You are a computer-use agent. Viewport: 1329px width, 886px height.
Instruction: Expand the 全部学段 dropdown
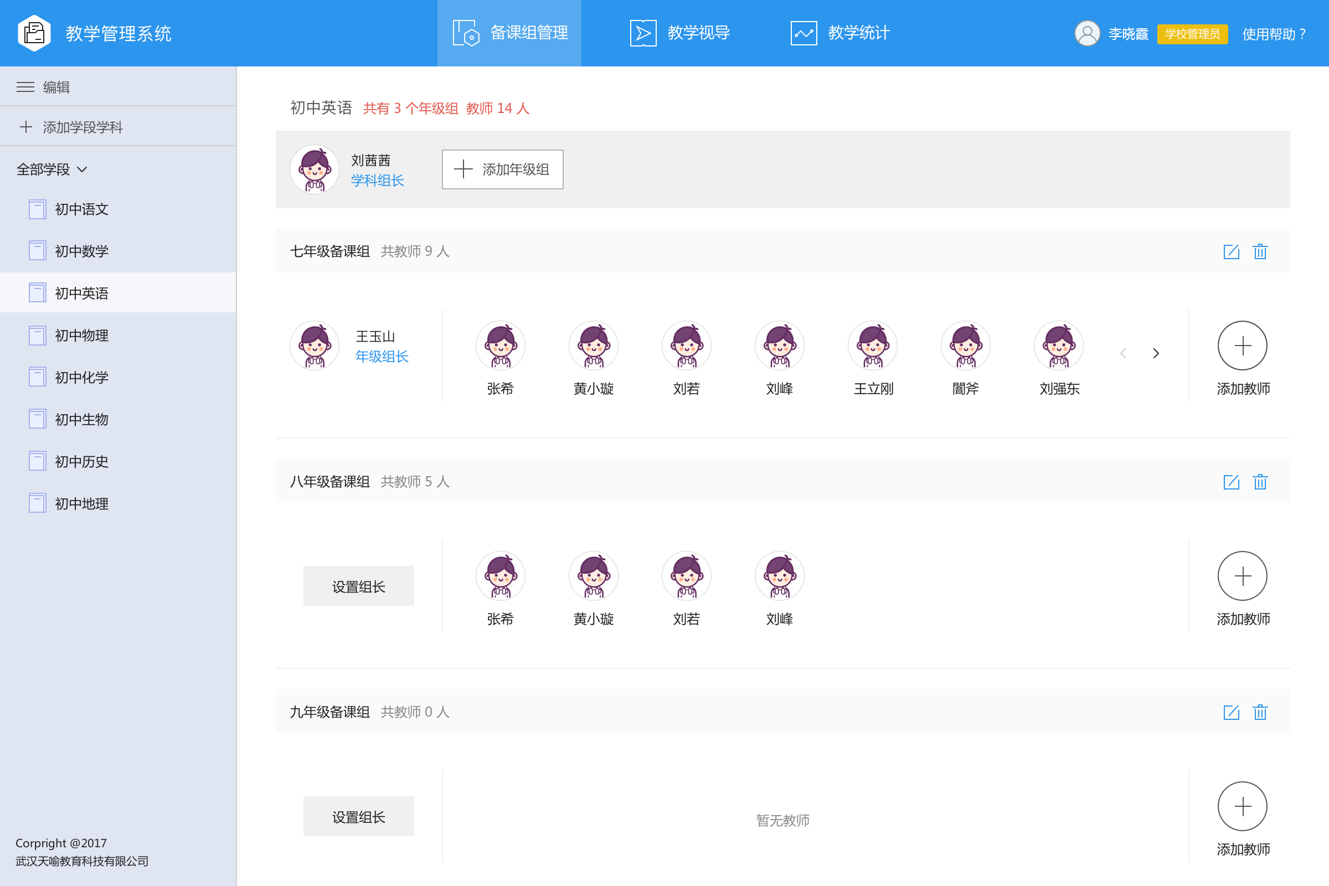coord(52,169)
